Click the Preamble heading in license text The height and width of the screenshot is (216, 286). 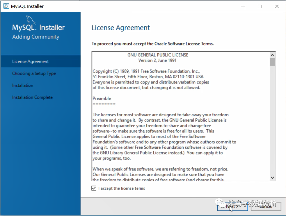point(102,98)
